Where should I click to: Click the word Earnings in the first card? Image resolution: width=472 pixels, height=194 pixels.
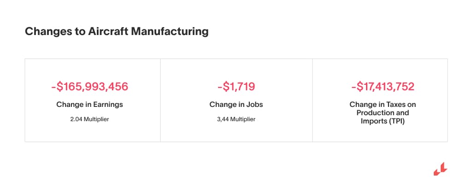click(108, 105)
